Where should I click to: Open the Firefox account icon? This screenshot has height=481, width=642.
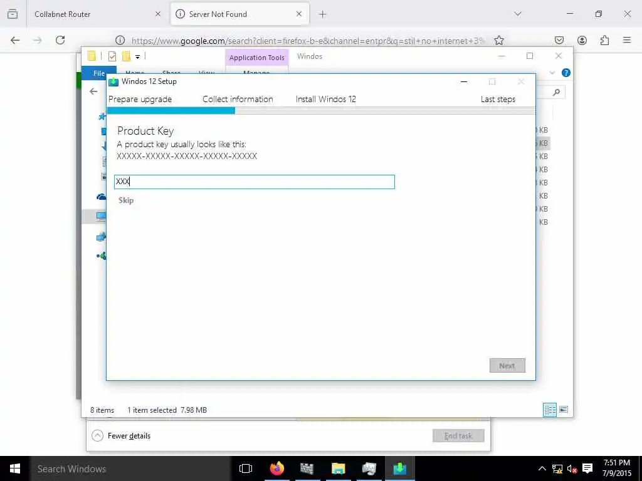(582, 40)
